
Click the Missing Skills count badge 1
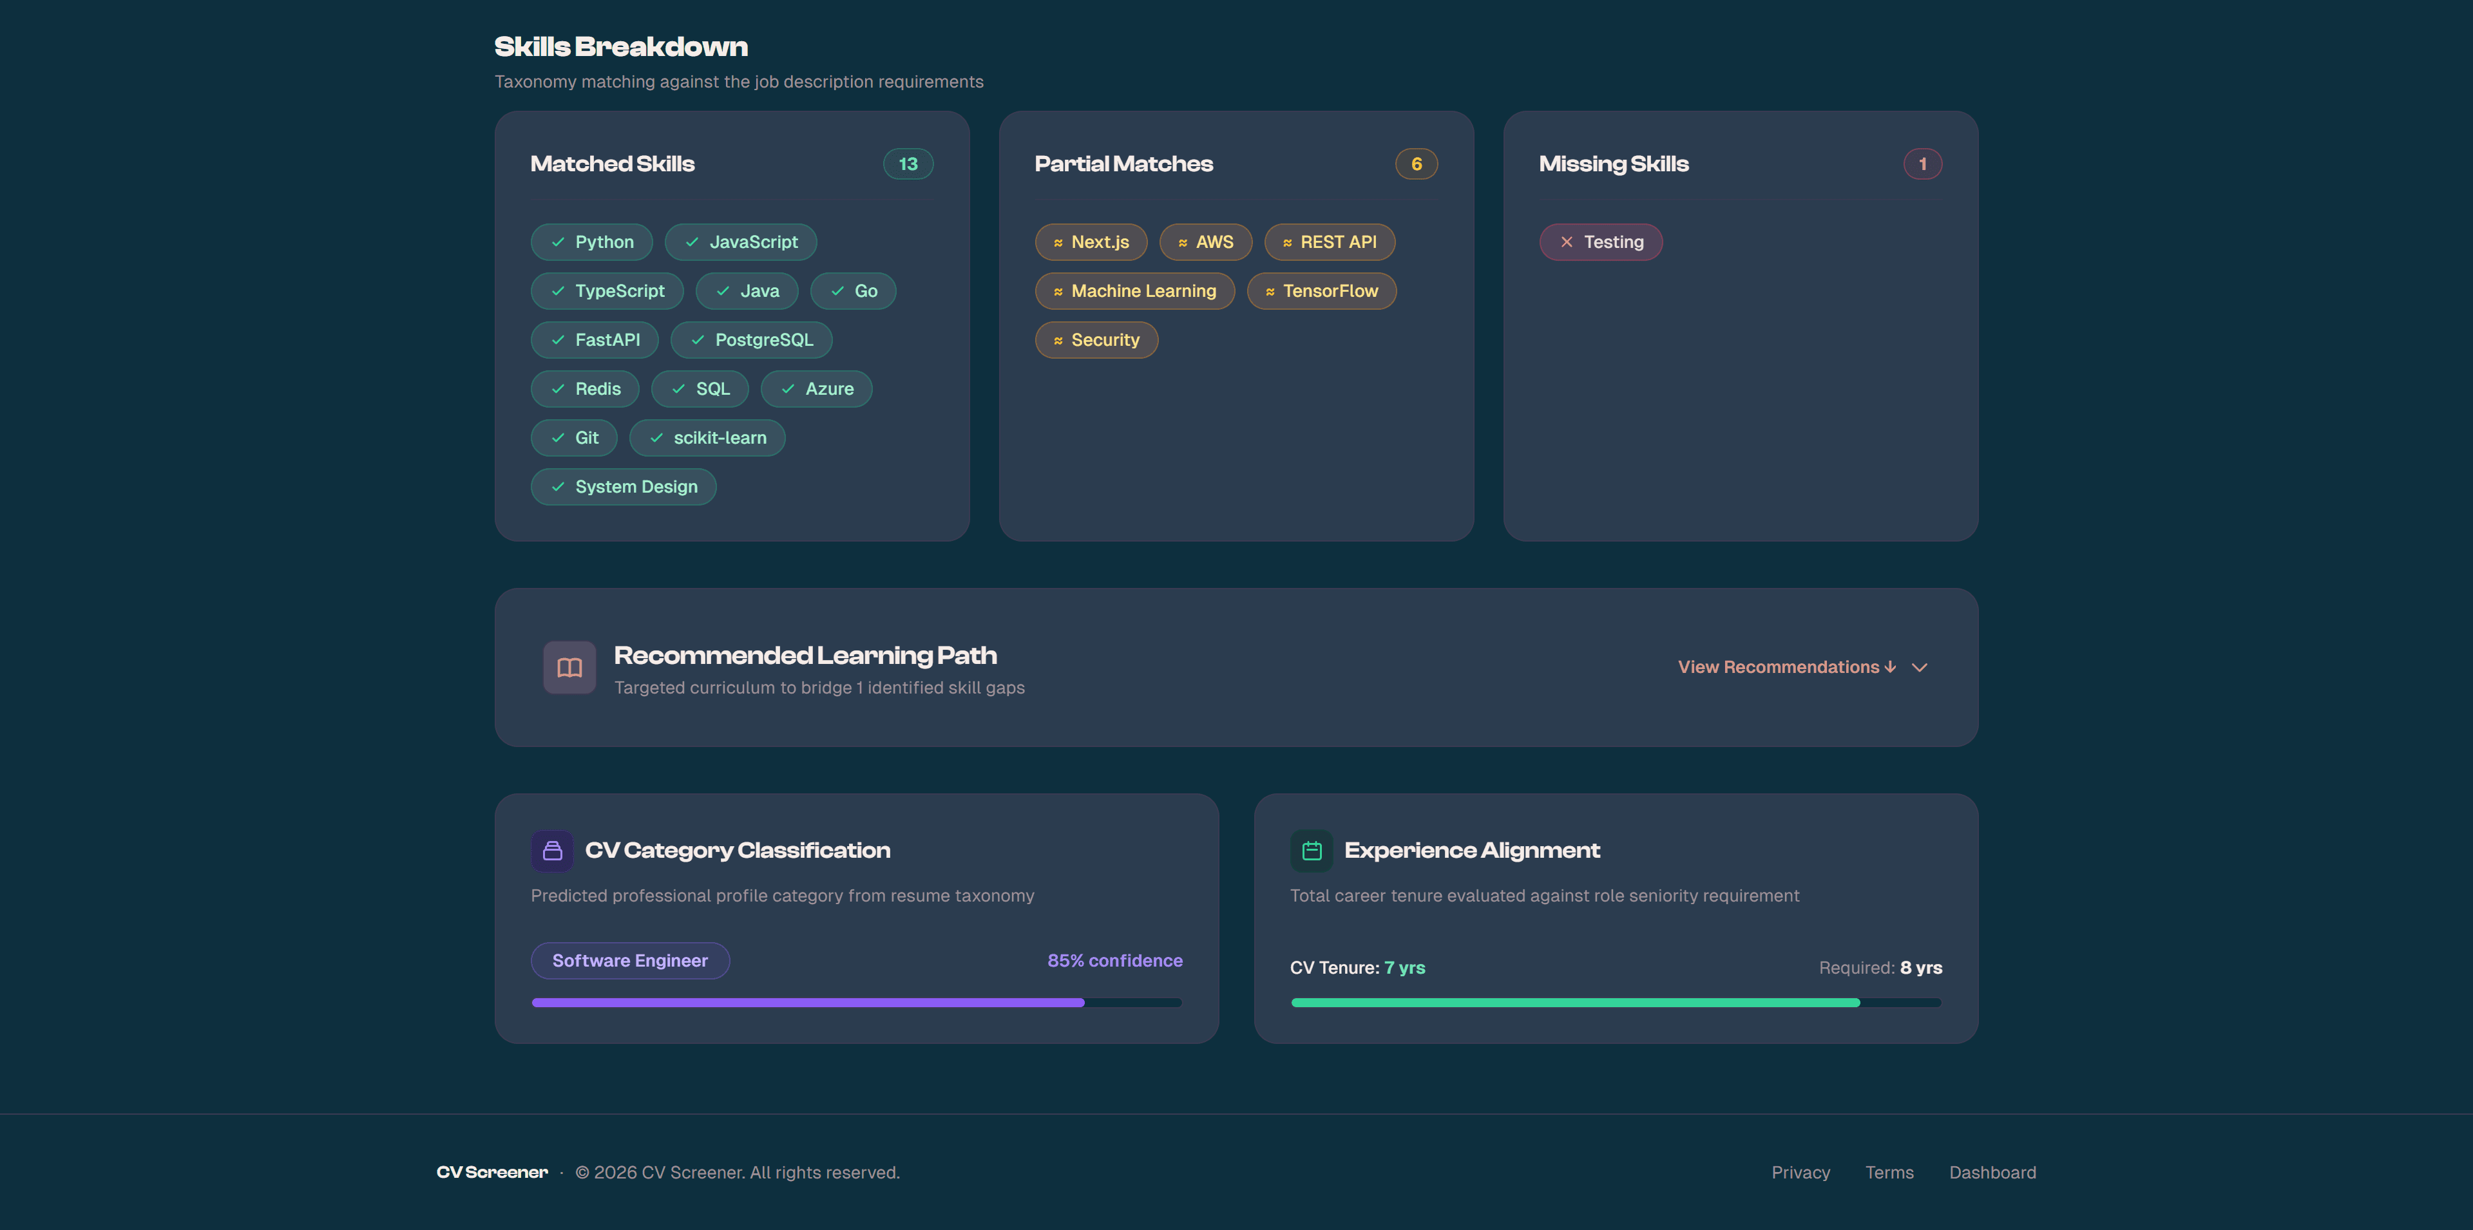click(x=1922, y=164)
